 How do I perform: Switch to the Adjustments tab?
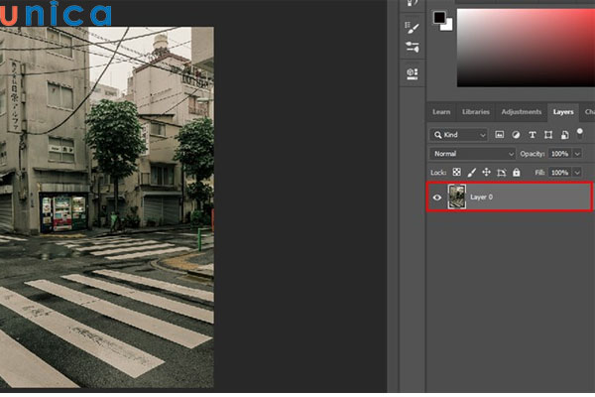click(x=521, y=112)
